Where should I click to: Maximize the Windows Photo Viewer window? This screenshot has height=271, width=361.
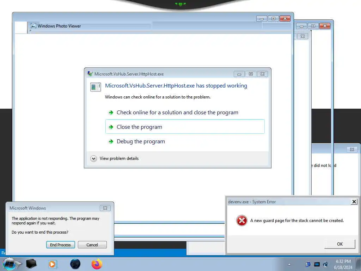click(x=273, y=19)
